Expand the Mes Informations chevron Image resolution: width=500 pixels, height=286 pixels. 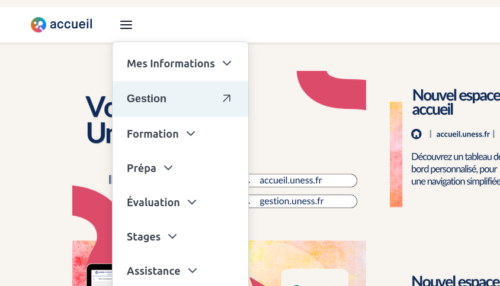(227, 63)
